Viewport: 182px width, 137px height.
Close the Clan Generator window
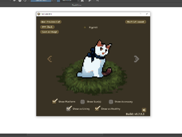pyautogui.click(x=147, y=14)
